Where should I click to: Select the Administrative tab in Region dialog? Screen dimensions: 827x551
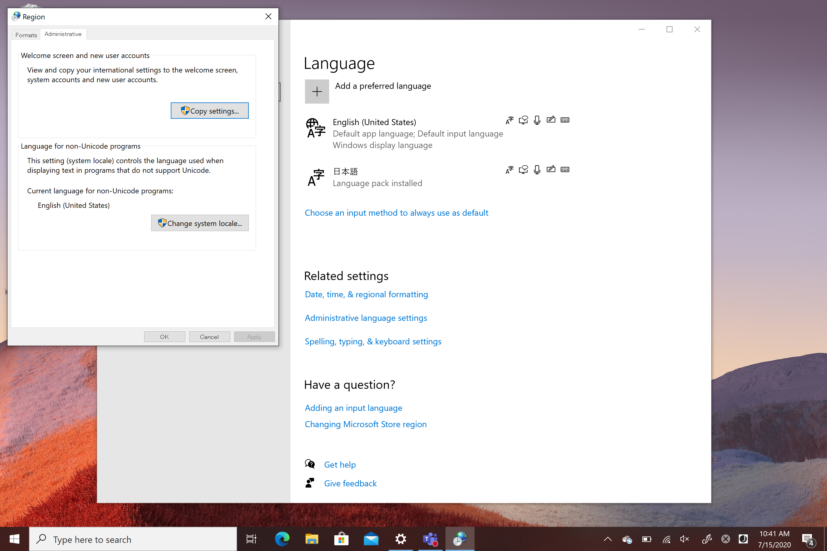click(63, 34)
